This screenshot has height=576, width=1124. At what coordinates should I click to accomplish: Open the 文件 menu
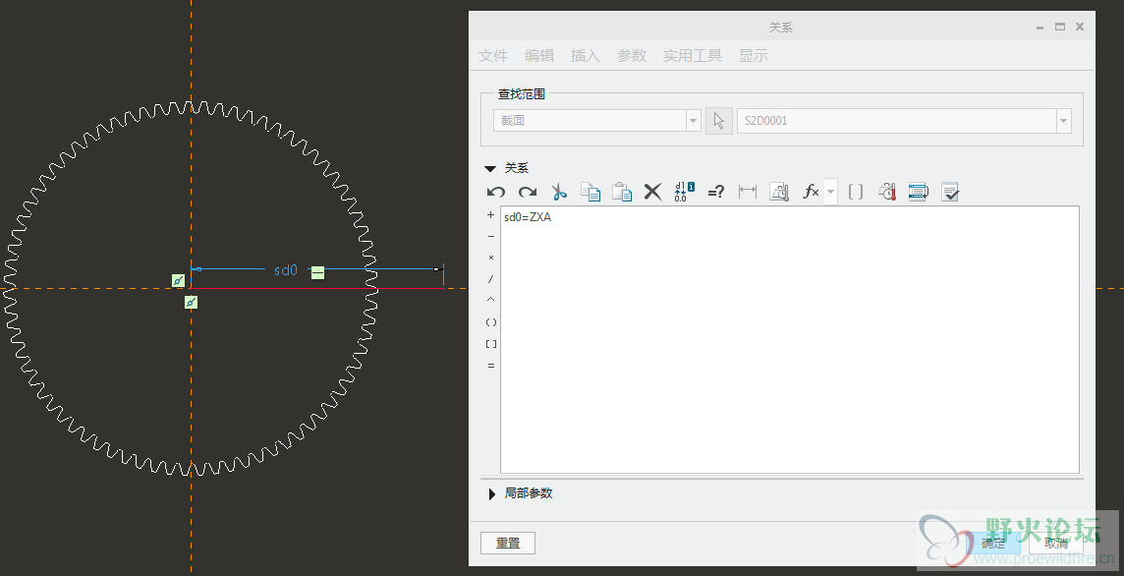pos(493,56)
